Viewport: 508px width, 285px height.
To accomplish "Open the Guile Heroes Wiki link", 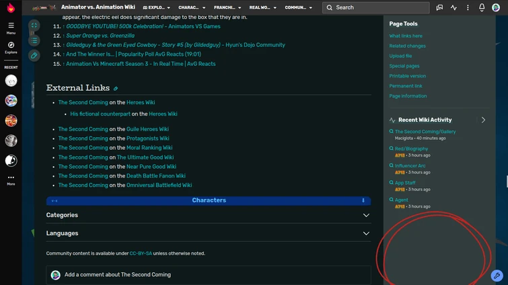I will pos(147,129).
